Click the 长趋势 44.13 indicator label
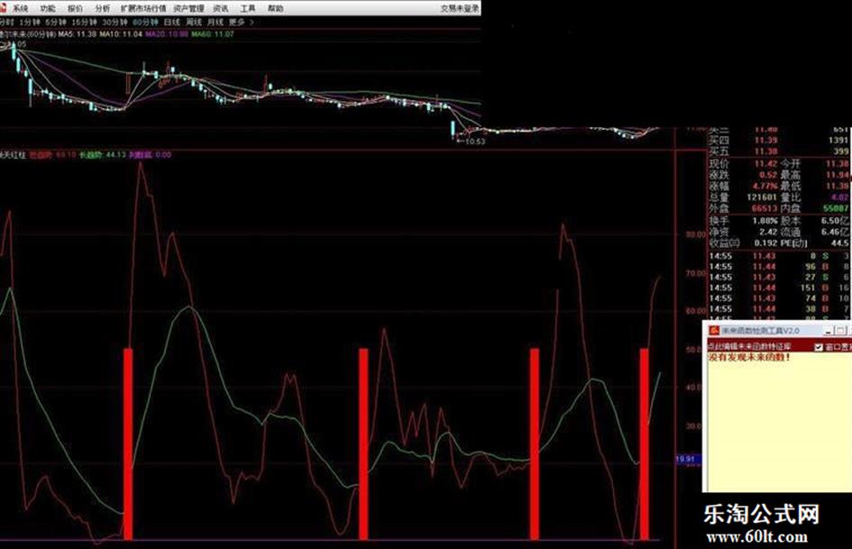 tap(103, 155)
